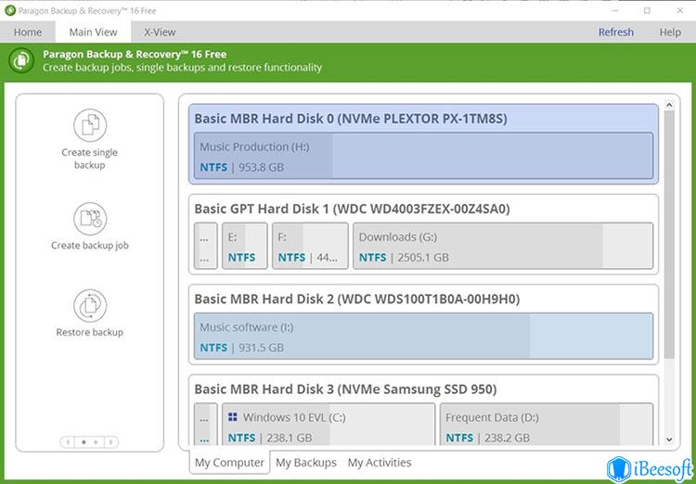Click the Paragon app icon in the title bar
The image size is (696, 484).
point(10,10)
